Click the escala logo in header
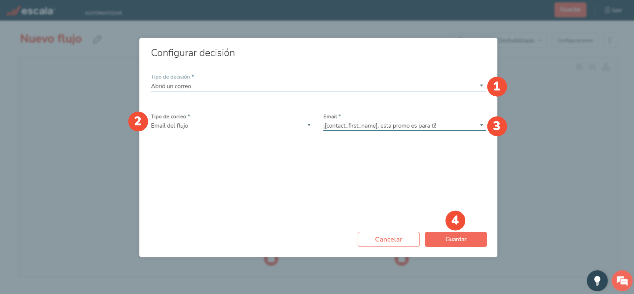Viewport: 634px width, 294px height. pos(31,11)
